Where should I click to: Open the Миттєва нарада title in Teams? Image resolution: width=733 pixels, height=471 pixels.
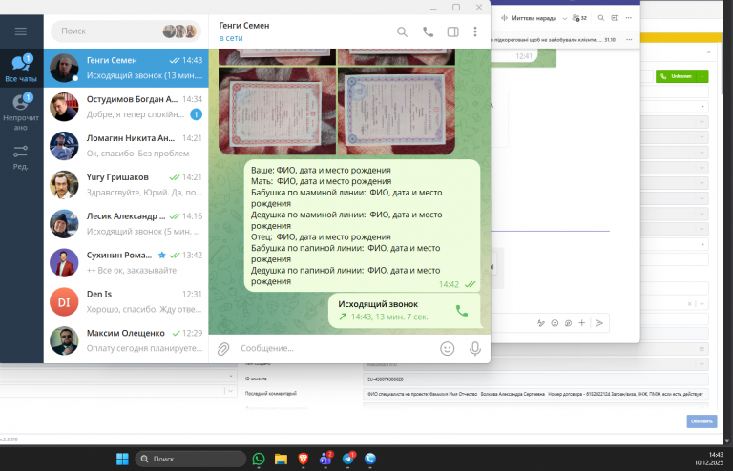(534, 18)
